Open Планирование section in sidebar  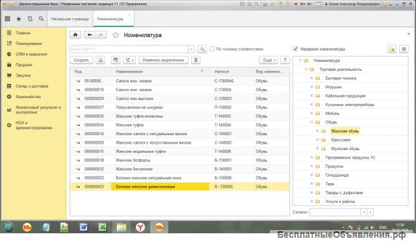pos(29,44)
